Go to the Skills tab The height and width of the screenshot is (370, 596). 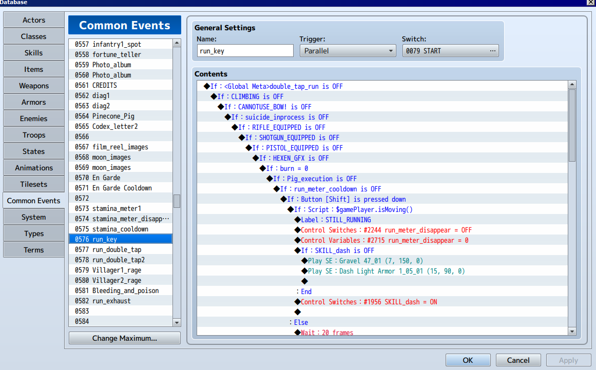pos(34,53)
